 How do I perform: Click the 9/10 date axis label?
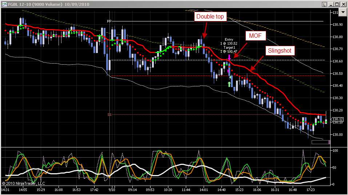coord(112,190)
